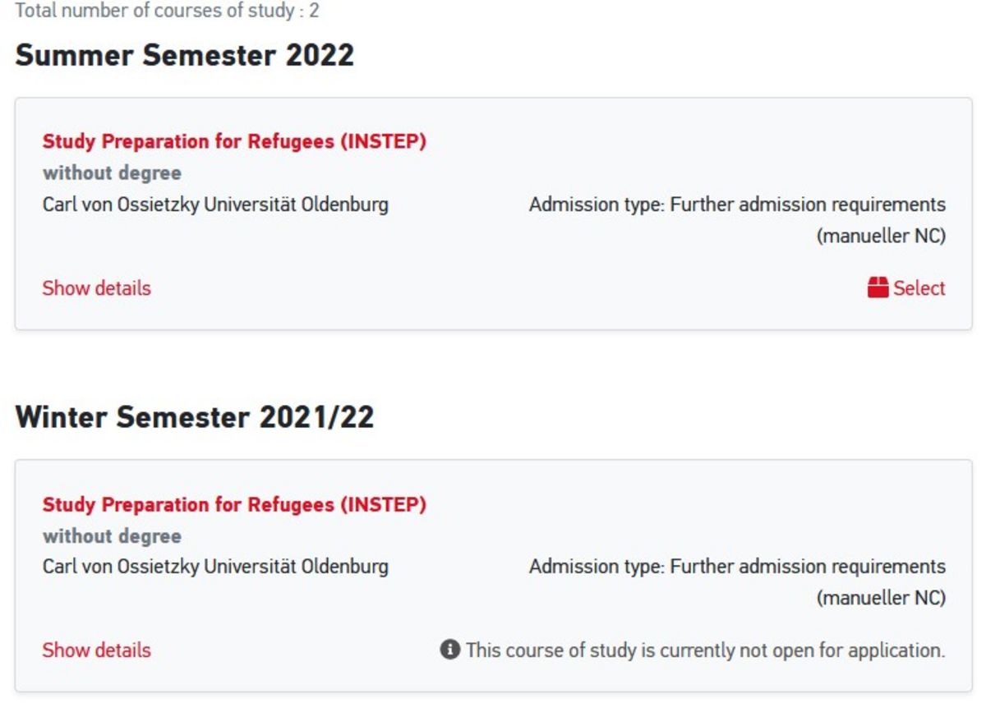Show details for the Winter Semester 2021/22 course

point(97,650)
